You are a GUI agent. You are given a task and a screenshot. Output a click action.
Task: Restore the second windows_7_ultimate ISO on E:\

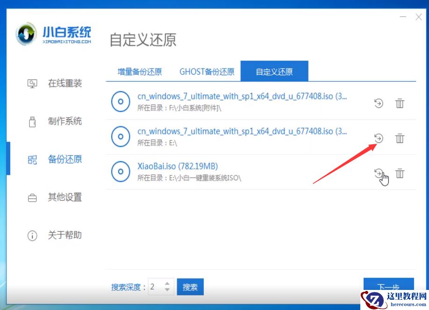(x=378, y=138)
